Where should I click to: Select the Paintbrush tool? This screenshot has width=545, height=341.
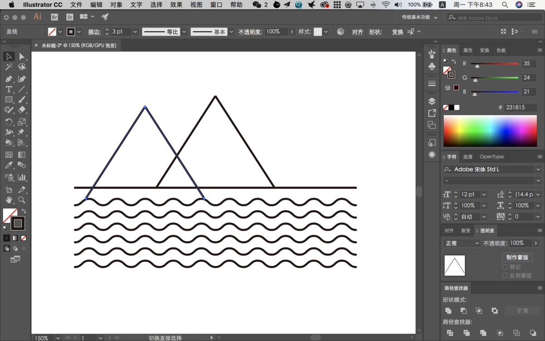[21, 100]
